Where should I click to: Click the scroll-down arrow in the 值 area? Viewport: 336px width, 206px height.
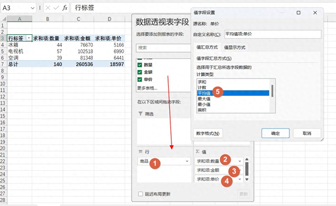point(247,179)
